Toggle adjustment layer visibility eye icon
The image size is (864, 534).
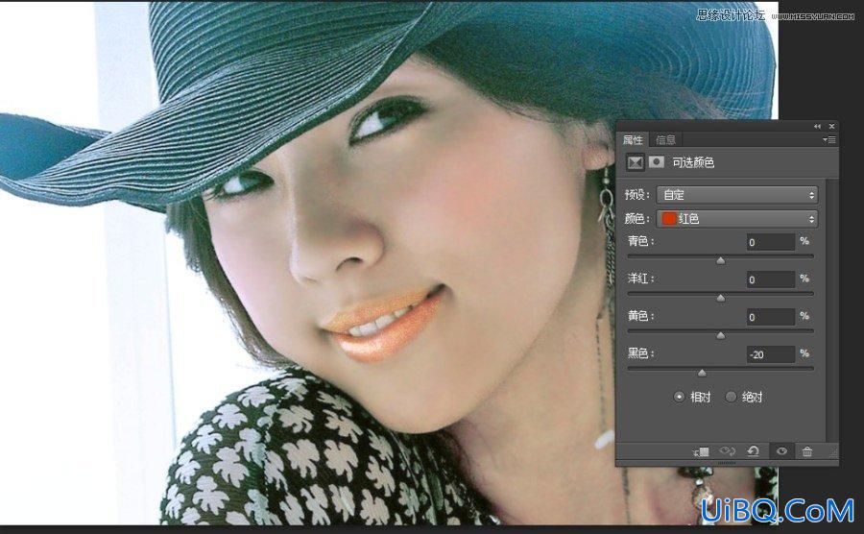[x=781, y=451]
